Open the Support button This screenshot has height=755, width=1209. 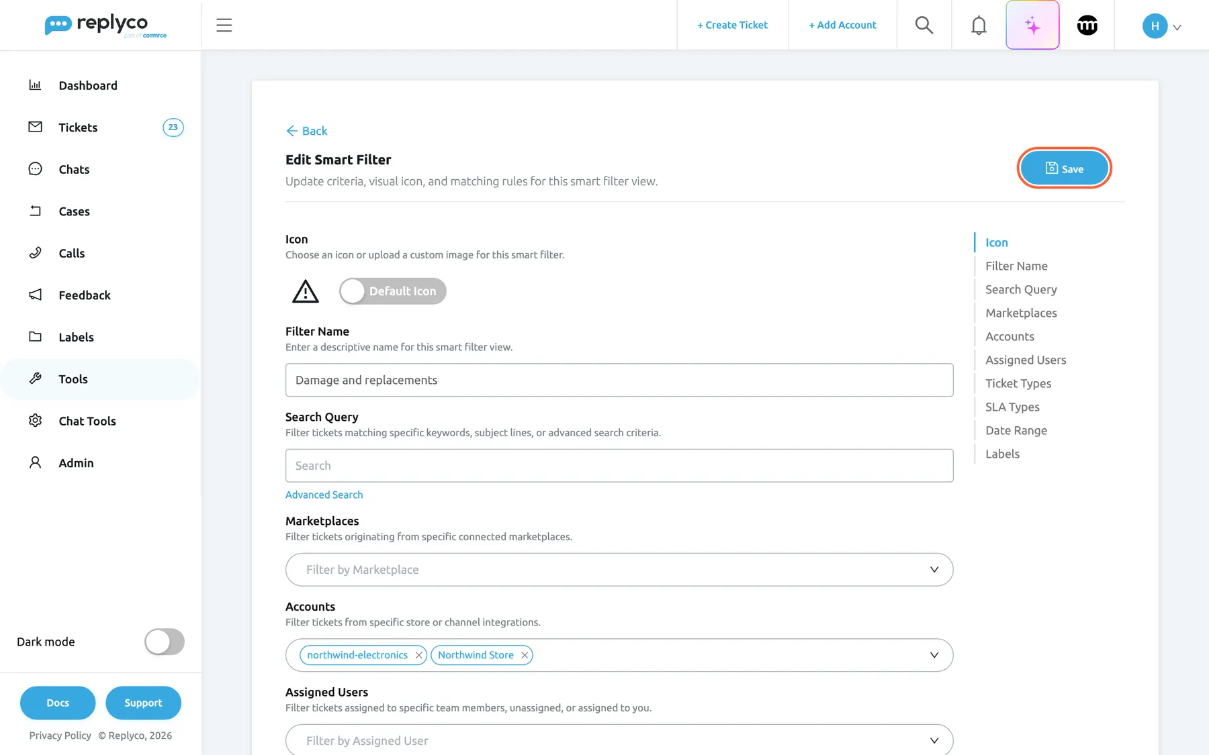143,703
